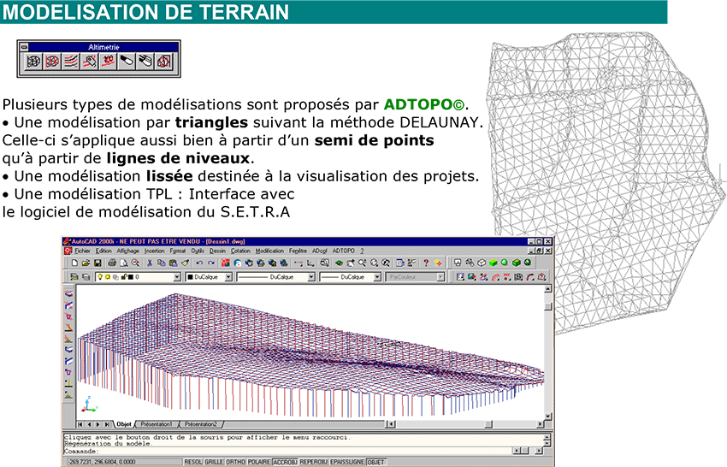Click the Undo arrow icon
Image resolution: width=727 pixels, height=467 pixels.
199,263
